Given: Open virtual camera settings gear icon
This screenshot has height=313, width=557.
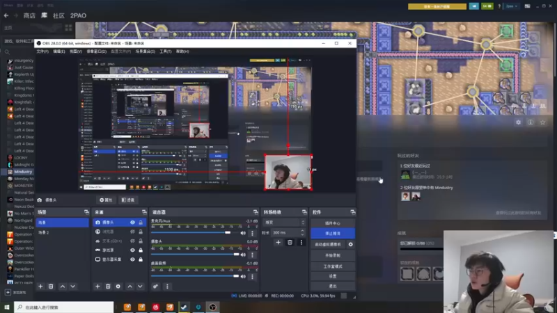Looking at the screenshot, I should coord(351,244).
